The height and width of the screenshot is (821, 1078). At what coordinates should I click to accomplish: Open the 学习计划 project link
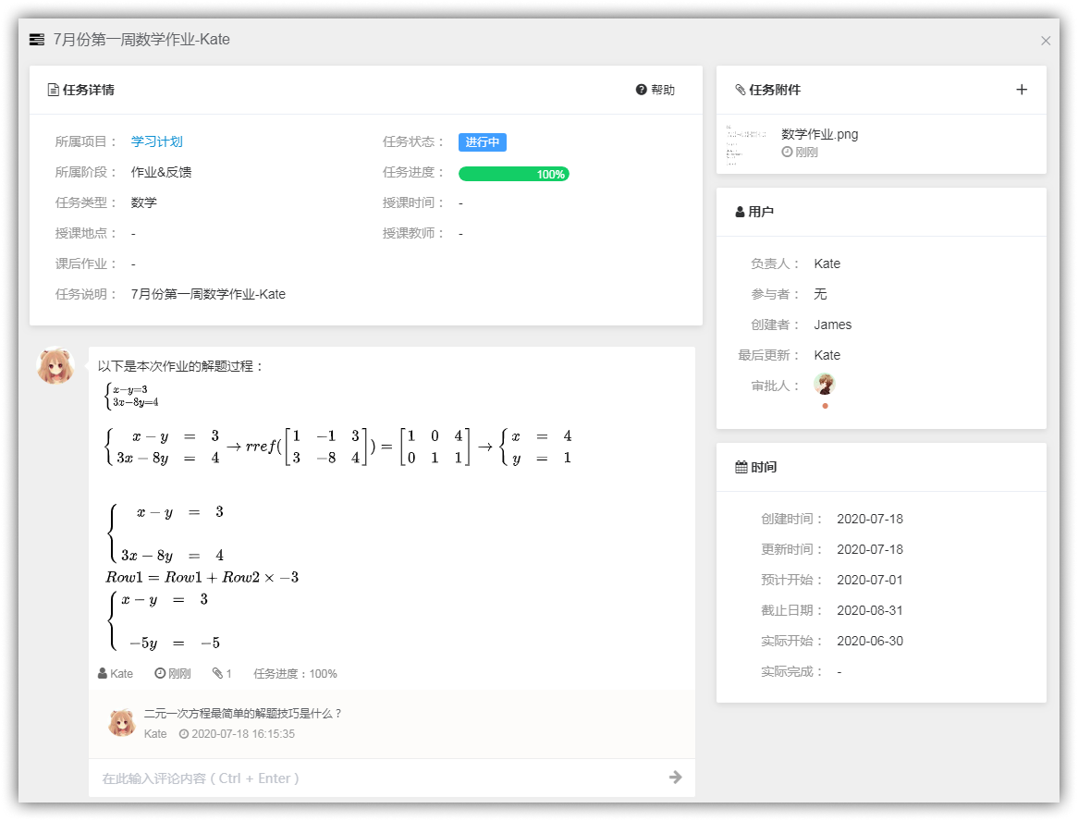[x=157, y=141]
